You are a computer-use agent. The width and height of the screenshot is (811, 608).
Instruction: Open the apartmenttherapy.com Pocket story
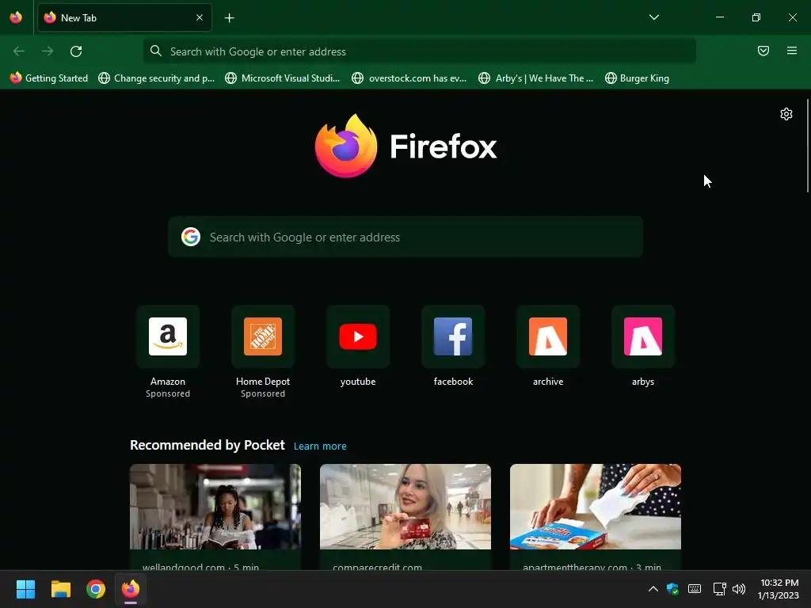(x=596, y=517)
